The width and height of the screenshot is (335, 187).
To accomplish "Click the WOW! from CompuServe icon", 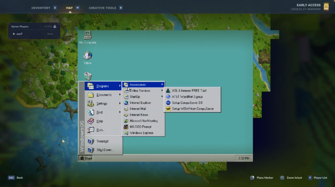I will pos(168,109).
